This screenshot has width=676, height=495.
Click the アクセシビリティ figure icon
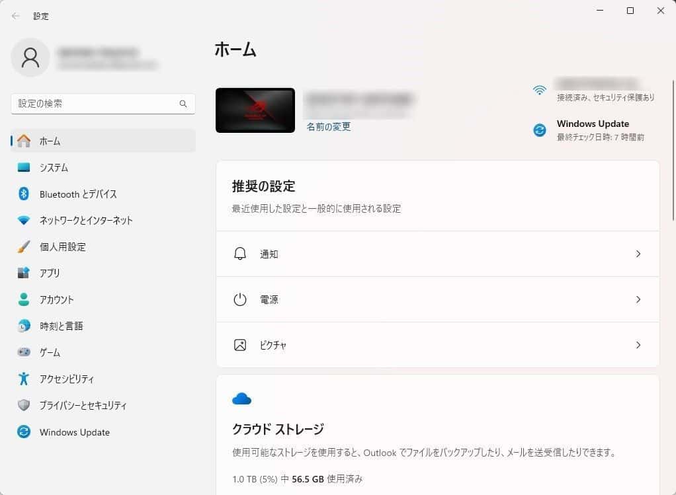[24, 379]
